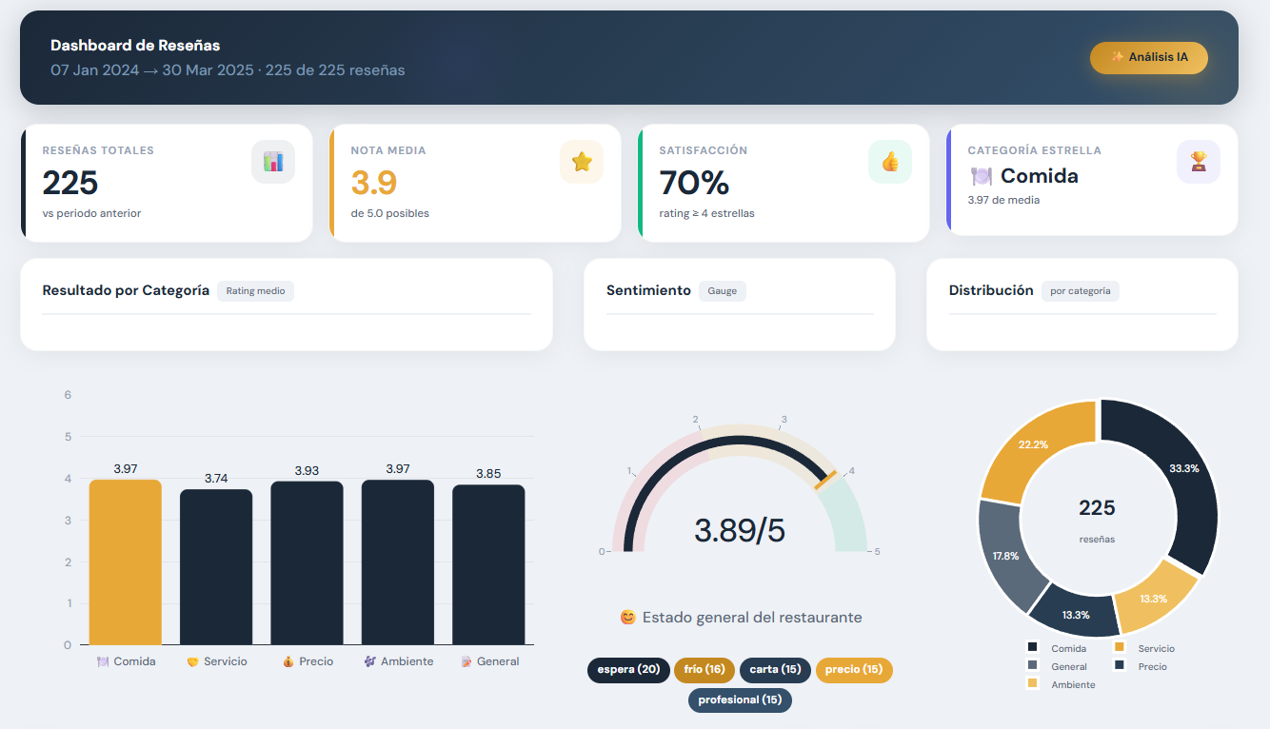This screenshot has height=729, width=1270.
Task: Click the thumbs-up icon in Satisfacción card
Action: pyautogui.click(x=890, y=162)
